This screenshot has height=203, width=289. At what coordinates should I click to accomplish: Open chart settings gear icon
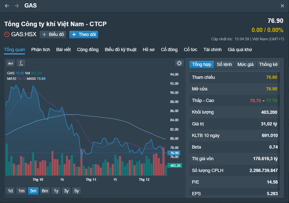point(179,63)
